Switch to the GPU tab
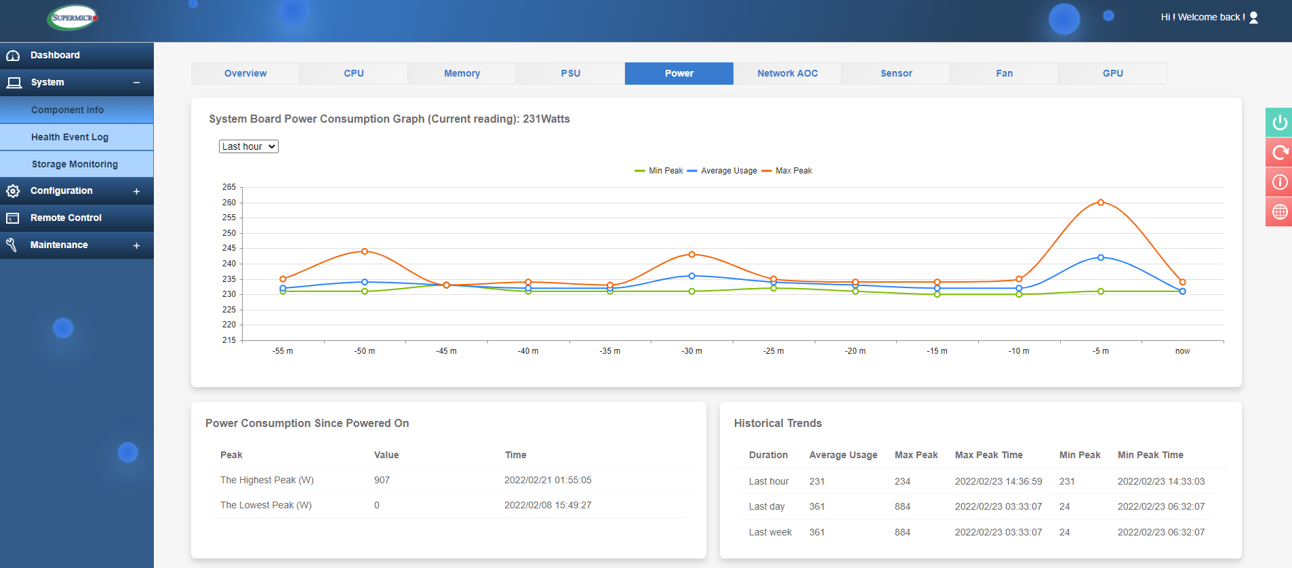Image resolution: width=1292 pixels, height=568 pixels. pos(1112,73)
